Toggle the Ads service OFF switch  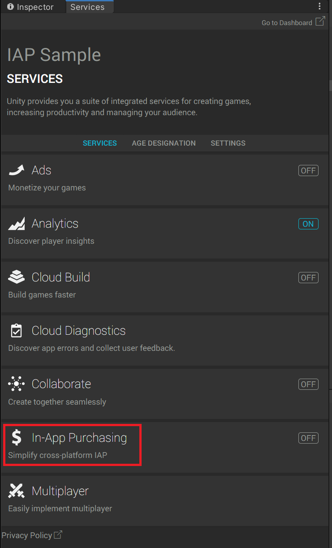[308, 171]
